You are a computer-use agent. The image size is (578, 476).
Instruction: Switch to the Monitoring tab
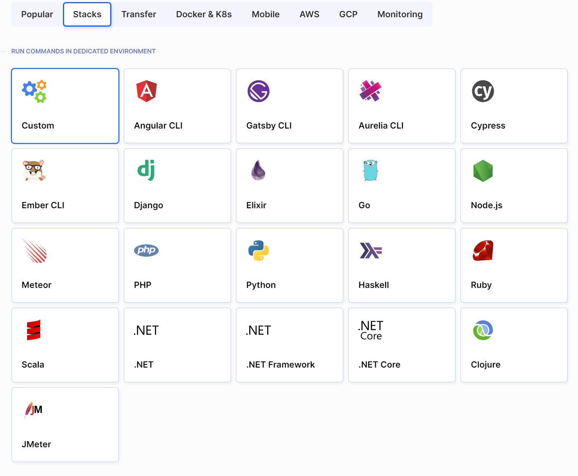(x=400, y=14)
